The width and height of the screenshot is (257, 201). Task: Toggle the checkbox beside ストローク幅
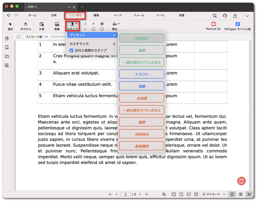pos(19,37)
